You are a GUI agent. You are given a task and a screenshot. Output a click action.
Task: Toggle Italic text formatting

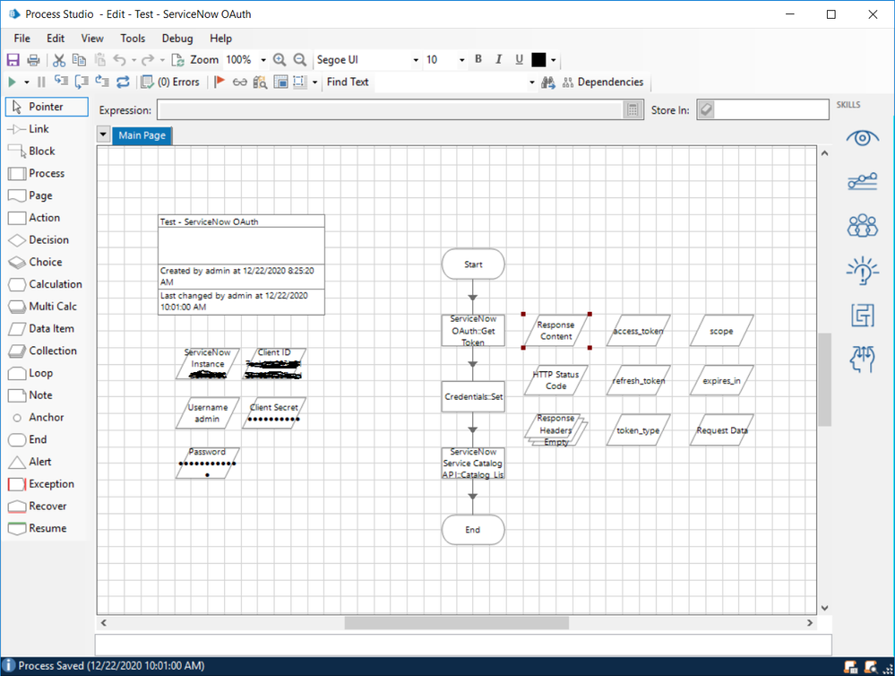click(x=499, y=60)
